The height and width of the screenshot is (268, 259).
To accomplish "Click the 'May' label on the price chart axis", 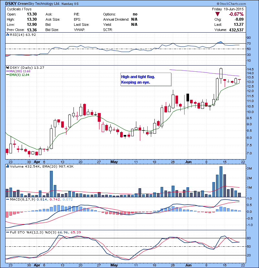I will click(114, 162).
